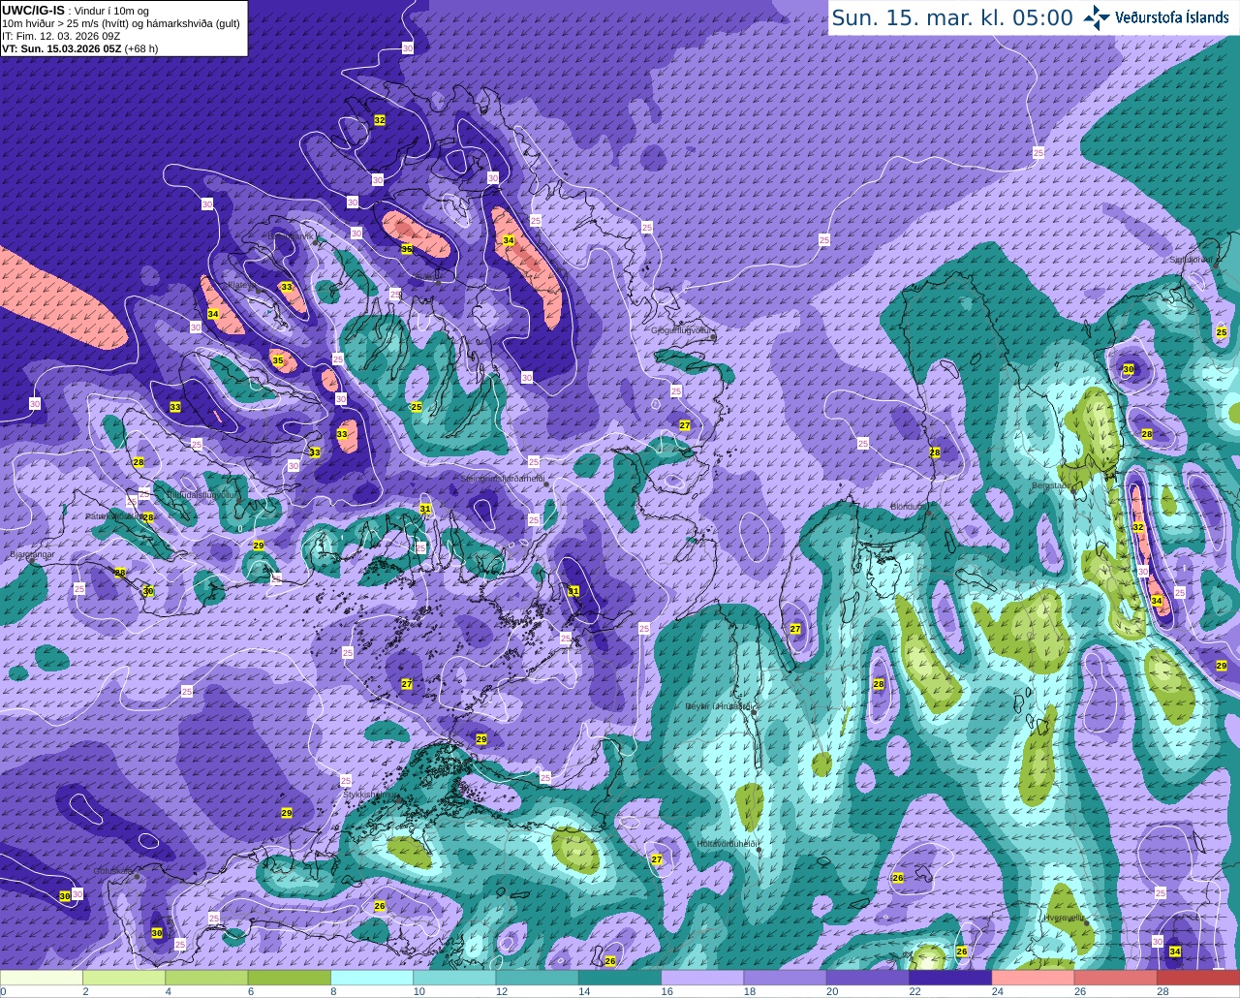Pick the light green 2–4 legend swatch
1240x998 pixels.
pos(124,978)
